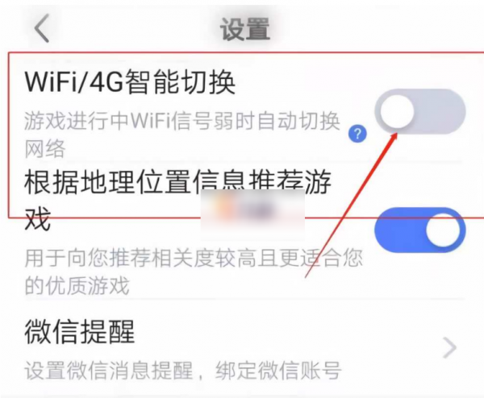This screenshot has height=398, width=484.
Task: Click the 游戏进行中WiFi信号弱时自动切换网络 description
Action: click(182, 135)
